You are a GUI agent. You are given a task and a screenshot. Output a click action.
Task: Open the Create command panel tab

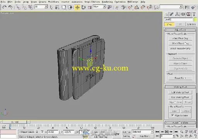click(x=166, y=14)
